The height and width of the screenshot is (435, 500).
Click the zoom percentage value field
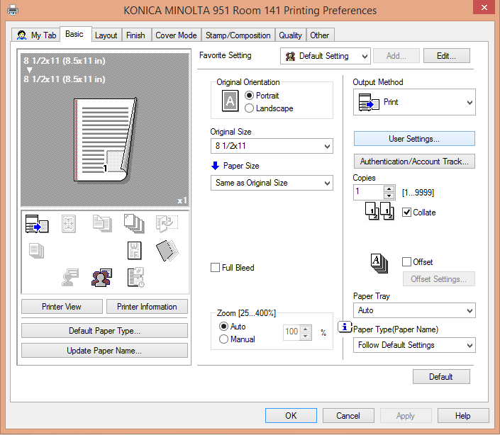click(291, 332)
